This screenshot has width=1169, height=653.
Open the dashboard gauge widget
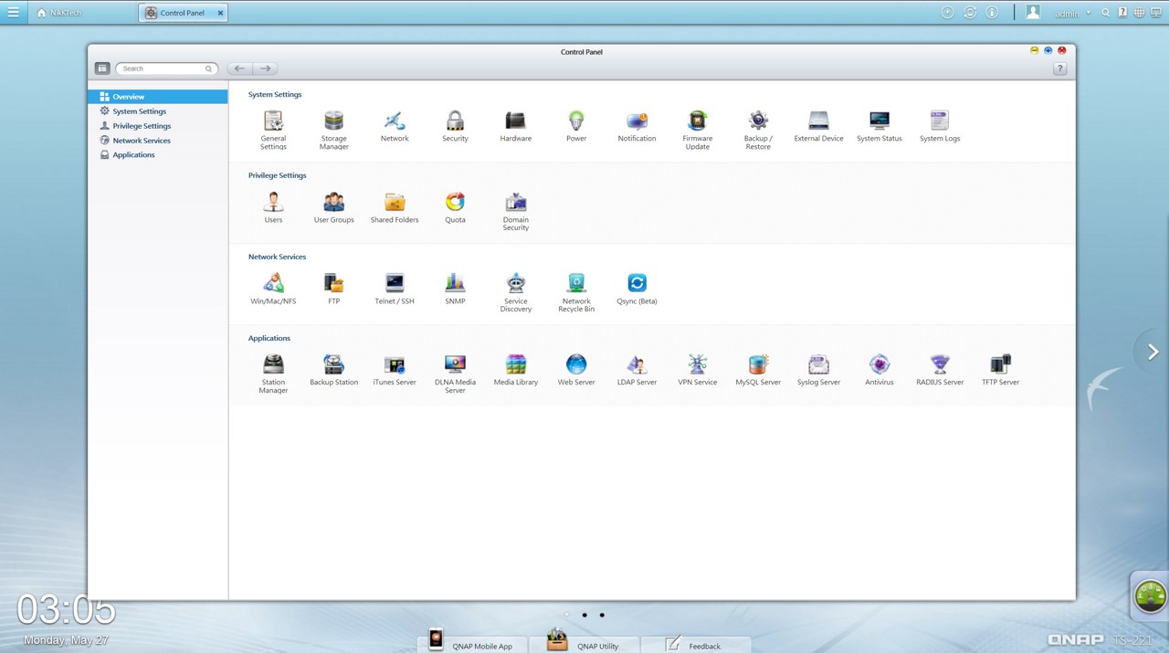[1150, 596]
